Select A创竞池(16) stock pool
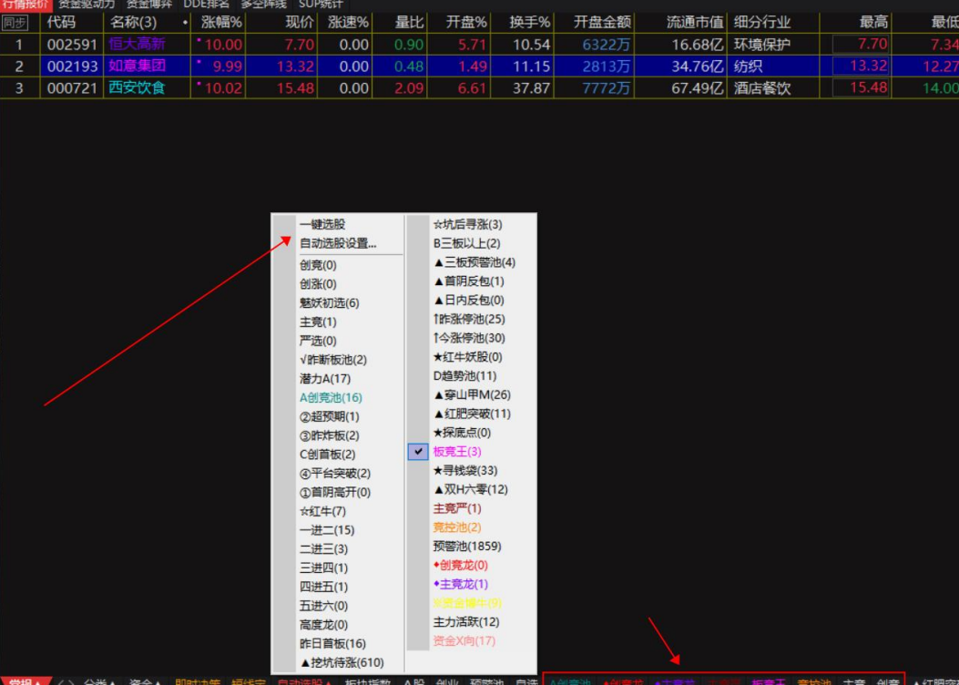 (331, 398)
